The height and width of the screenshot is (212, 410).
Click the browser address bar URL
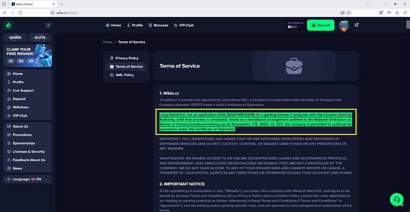67,13
